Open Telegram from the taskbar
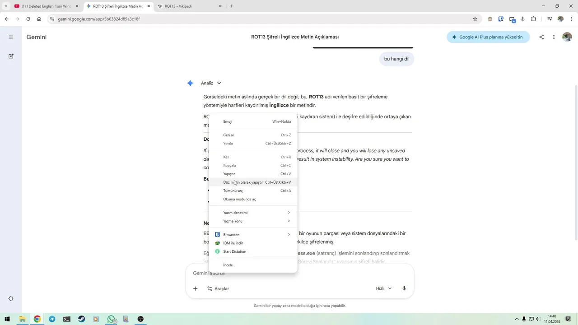Image resolution: width=578 pixels, height=325 pixels. click(x=52, y=319)
